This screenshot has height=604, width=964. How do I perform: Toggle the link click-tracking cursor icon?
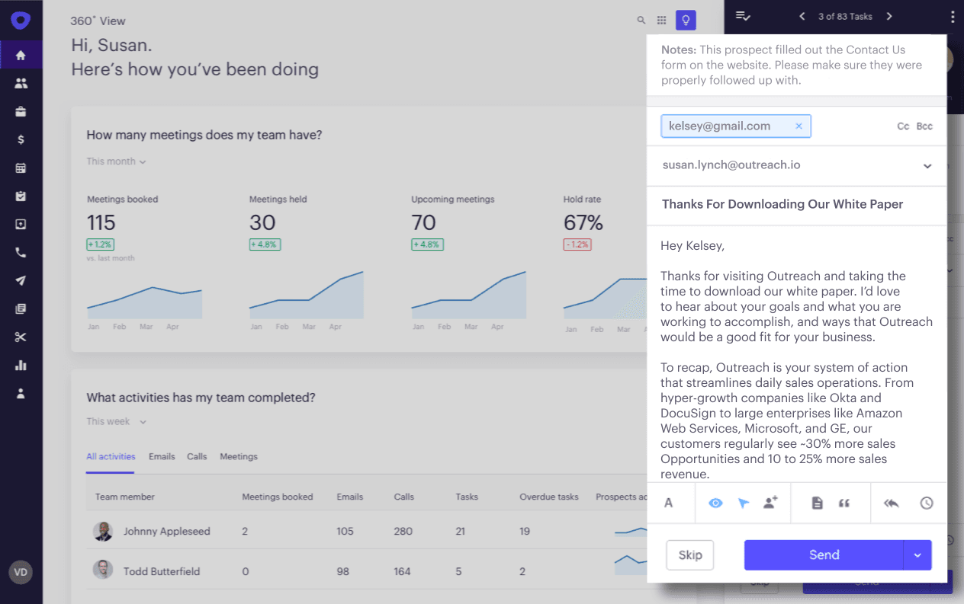pos(744,503)
